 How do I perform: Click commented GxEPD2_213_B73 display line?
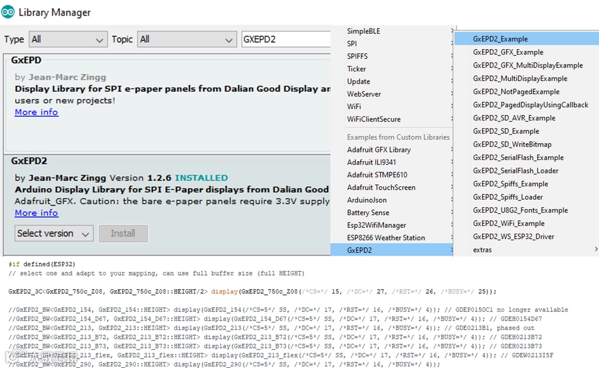(275, 346)
